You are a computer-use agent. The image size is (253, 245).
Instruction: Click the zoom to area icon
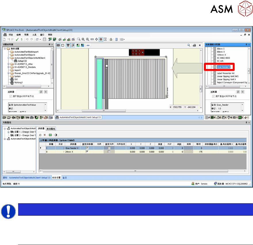click(79, 39)
